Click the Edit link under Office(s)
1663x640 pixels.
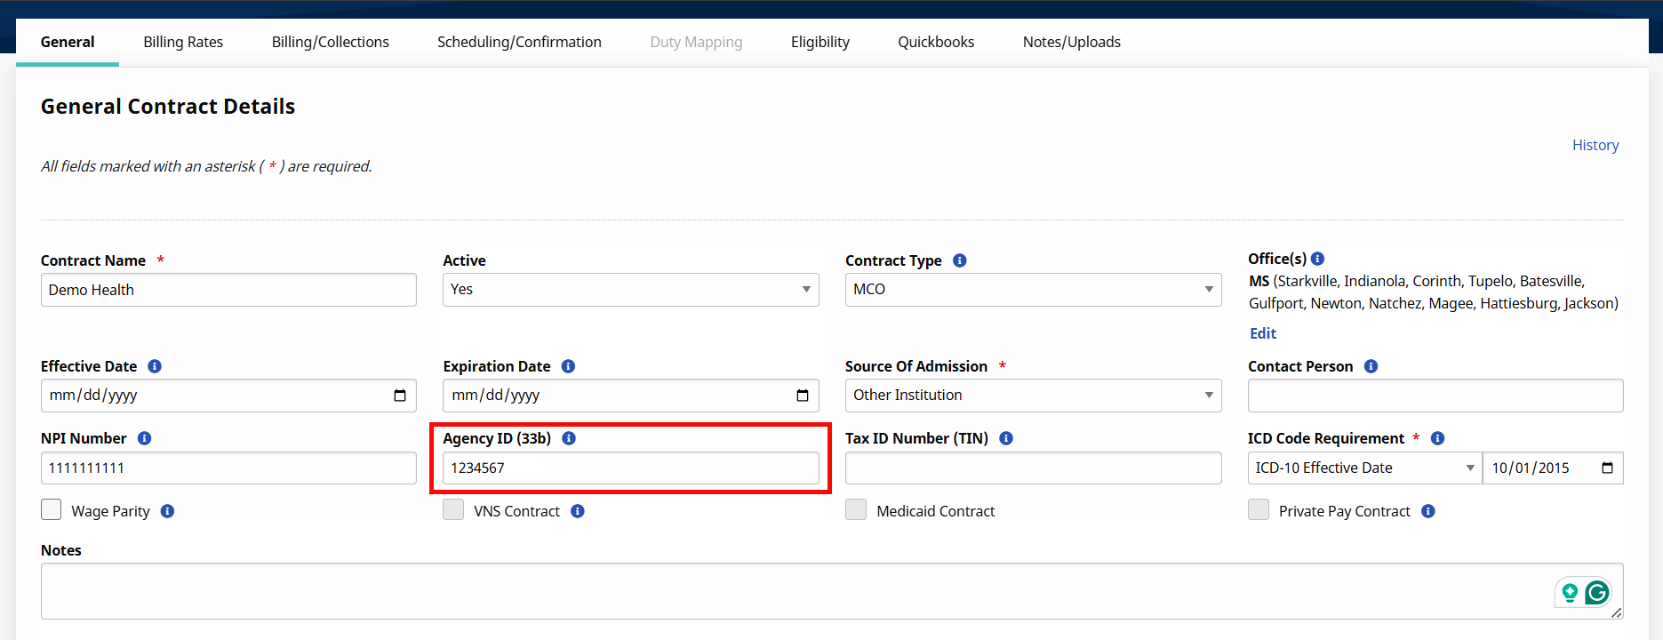click(x=1262, y=333)
